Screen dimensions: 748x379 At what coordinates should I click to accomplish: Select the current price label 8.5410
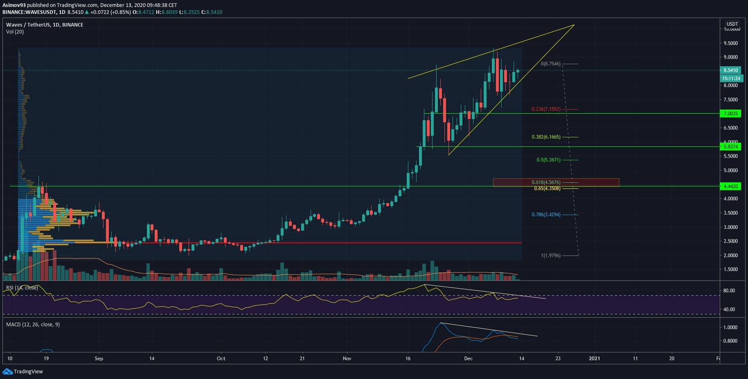tap(730, 70)
